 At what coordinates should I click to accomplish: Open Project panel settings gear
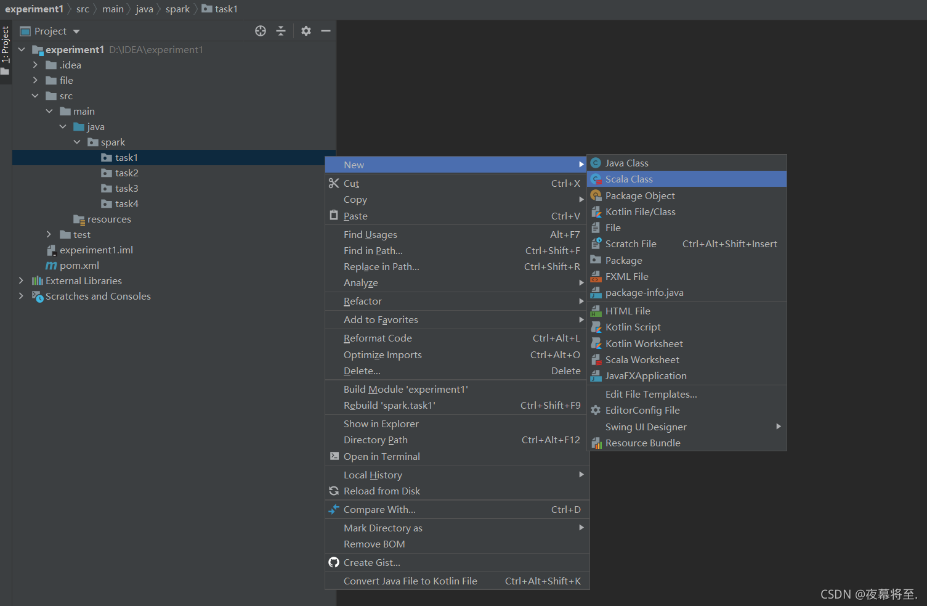tap(306, 31)
